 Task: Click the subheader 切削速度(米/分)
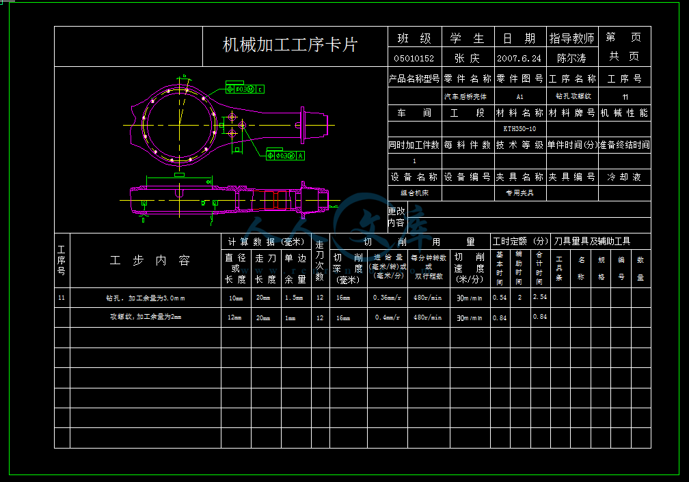(470, 268)
